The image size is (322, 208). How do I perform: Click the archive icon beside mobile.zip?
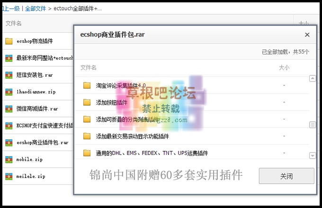pyautogui.click(x=9, y=159)
